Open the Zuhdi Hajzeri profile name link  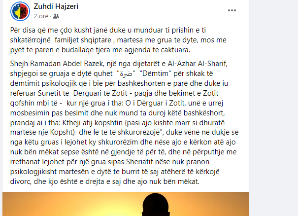tap(56, 6)
